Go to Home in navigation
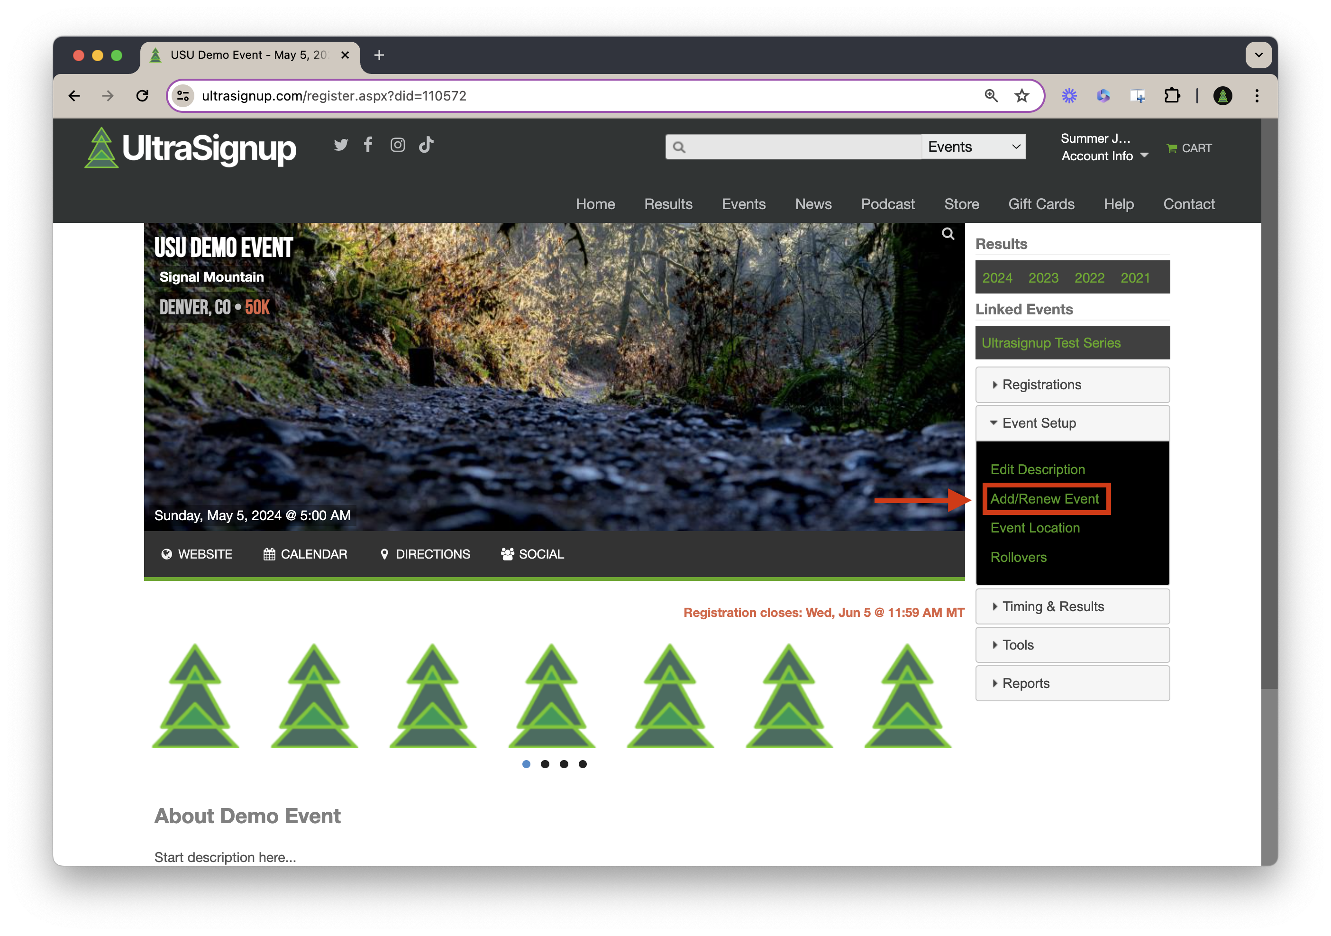The height and width of the screenshot is (936, 1331). point(595,204)
